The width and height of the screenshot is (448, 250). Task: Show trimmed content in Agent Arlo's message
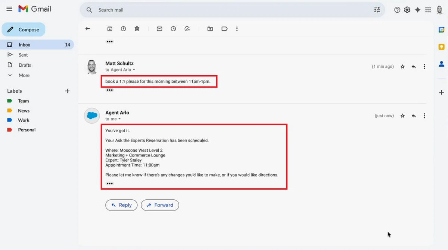tap(109, 184)
